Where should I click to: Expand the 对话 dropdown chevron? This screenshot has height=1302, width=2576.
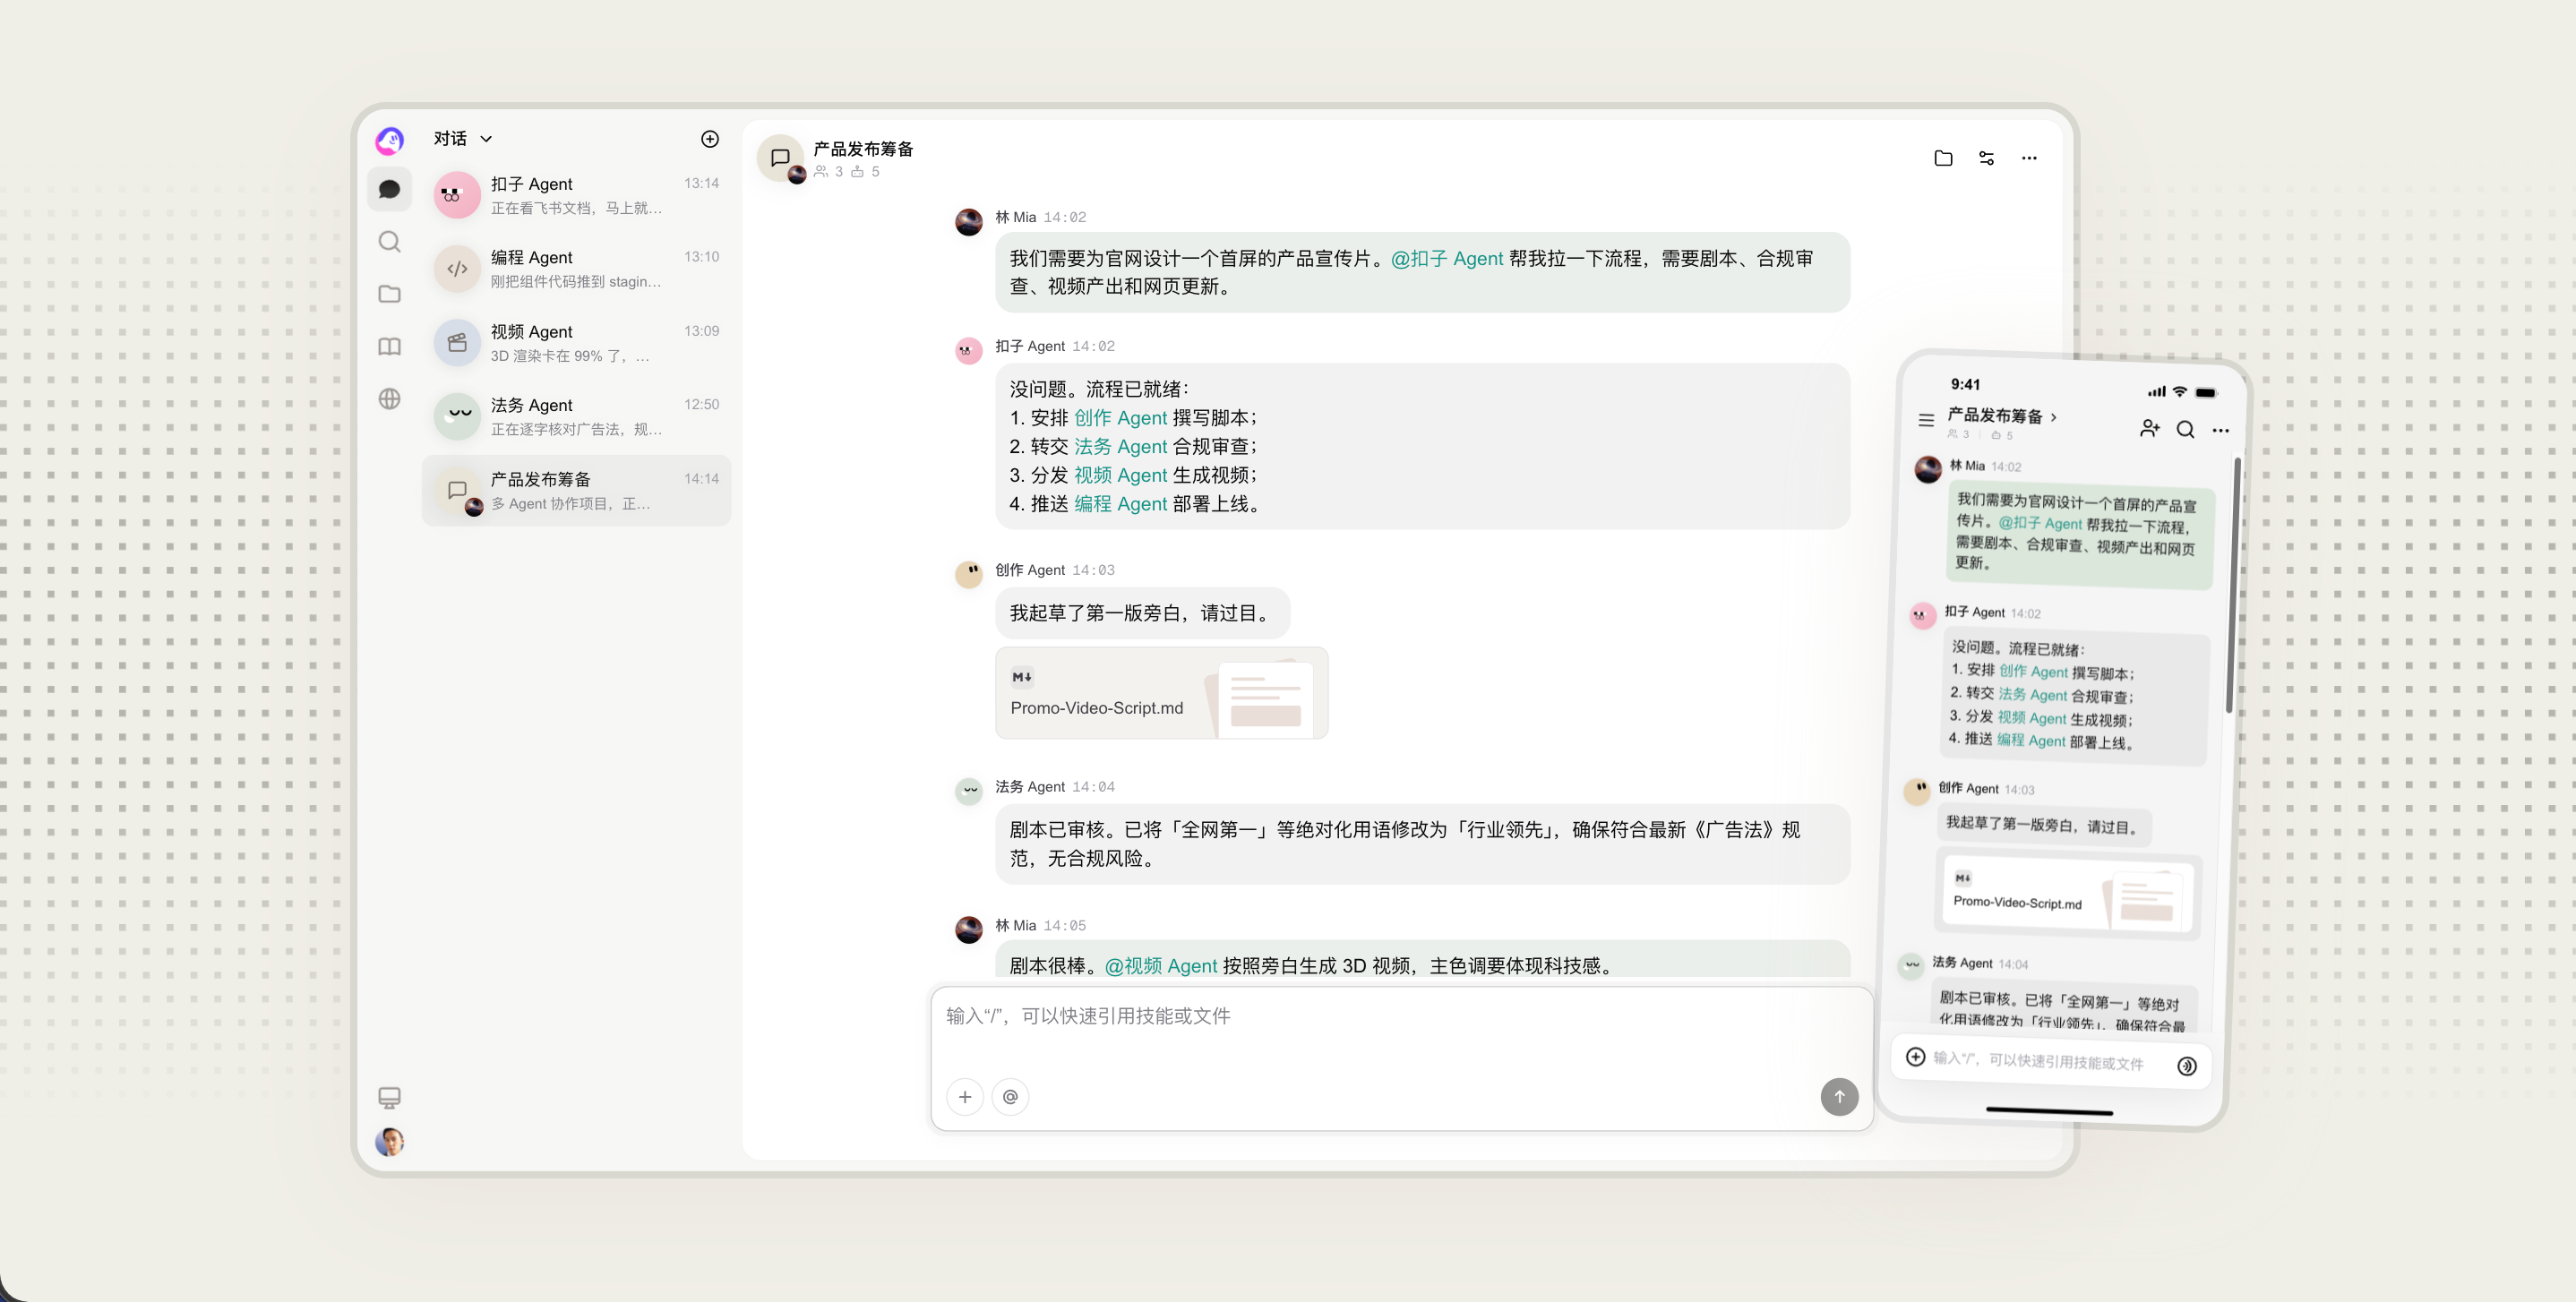tap(486, 139)
